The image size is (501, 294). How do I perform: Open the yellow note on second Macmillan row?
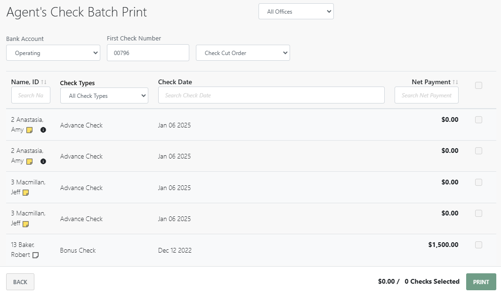[x=26, y=224]
